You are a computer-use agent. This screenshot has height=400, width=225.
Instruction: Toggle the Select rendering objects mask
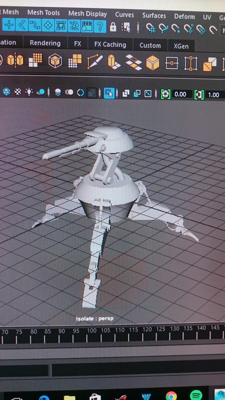pyautogui.click(x=87, y=26)
